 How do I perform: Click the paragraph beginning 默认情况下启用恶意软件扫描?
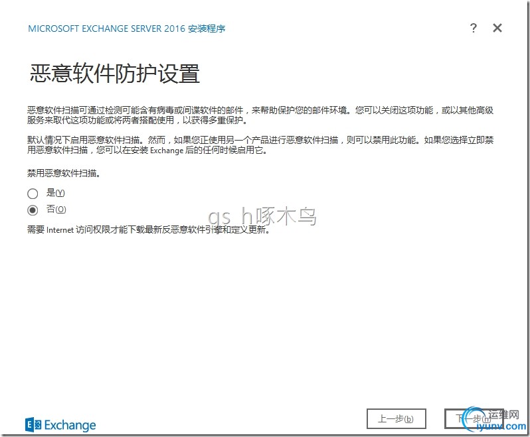pyautogui.click(x=260, y=145)
